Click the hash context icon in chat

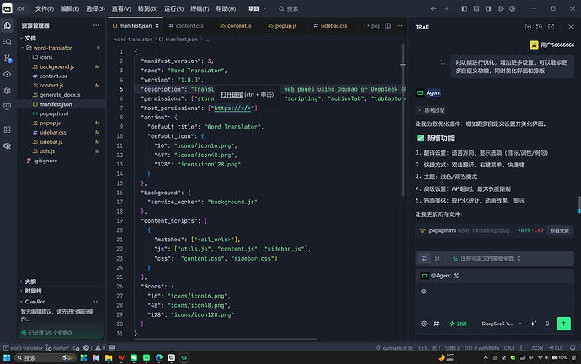436,324
